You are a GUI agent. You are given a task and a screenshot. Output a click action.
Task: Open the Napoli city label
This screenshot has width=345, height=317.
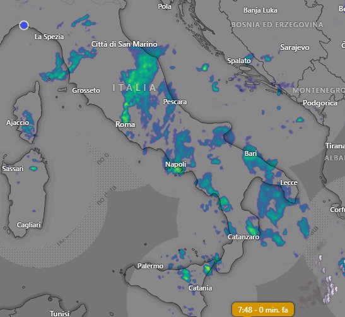click(176, 164)
